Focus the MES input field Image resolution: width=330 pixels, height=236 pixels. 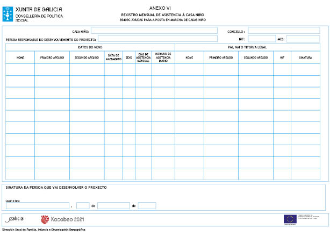point(303,39)
